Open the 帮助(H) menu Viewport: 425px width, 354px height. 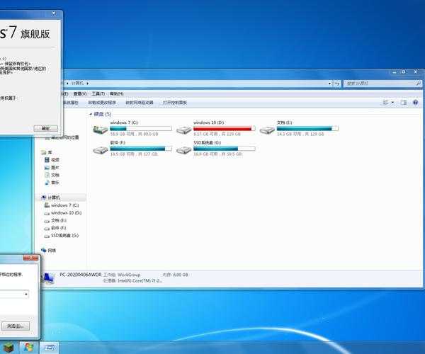coord(117,93)
